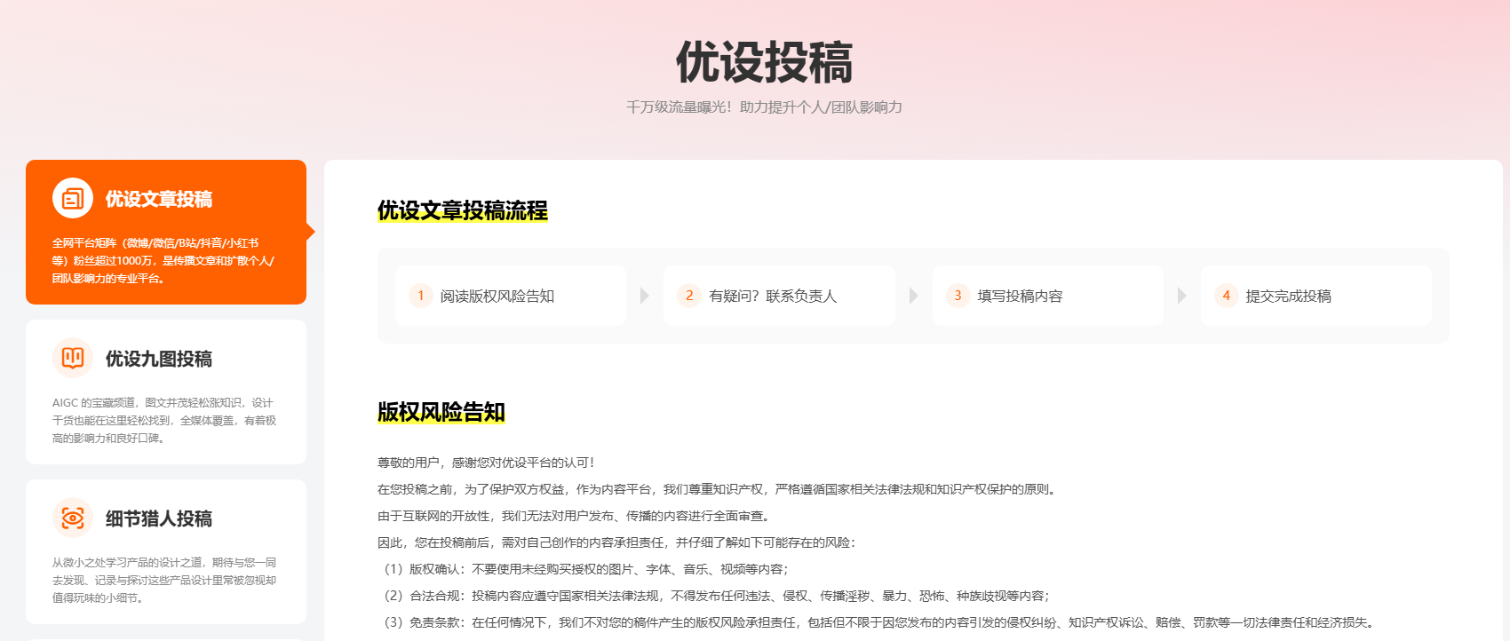Click the nine-grid icon beside 优设九图投稿
The image size is (1510, 641).
[73, 358]
